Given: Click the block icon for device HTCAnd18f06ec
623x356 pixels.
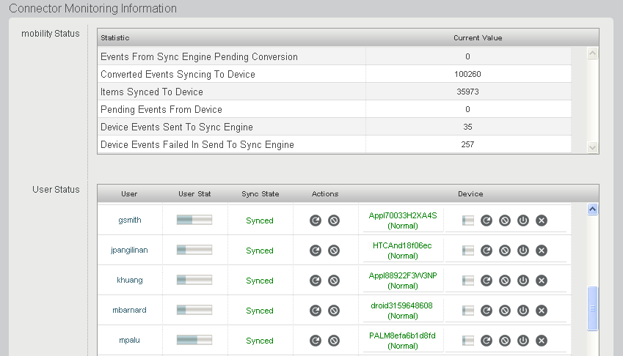Looking at the screenshot, I should coord(505,251).
